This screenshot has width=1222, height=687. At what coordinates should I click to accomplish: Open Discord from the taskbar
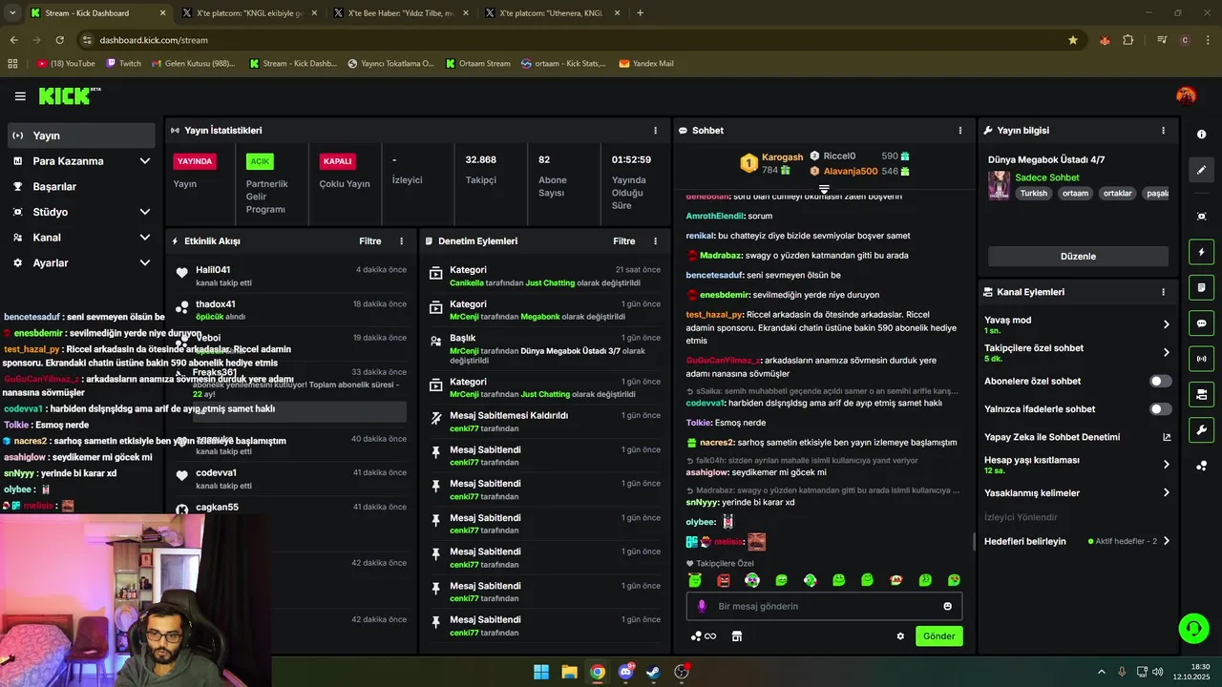click(625, 672)
